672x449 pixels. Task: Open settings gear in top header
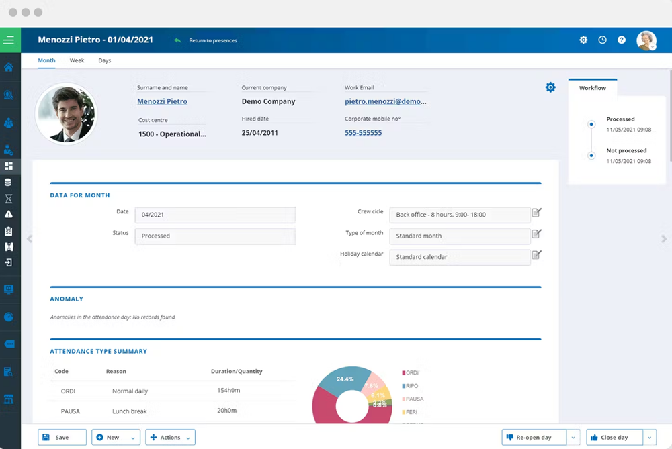click(583, 40)
